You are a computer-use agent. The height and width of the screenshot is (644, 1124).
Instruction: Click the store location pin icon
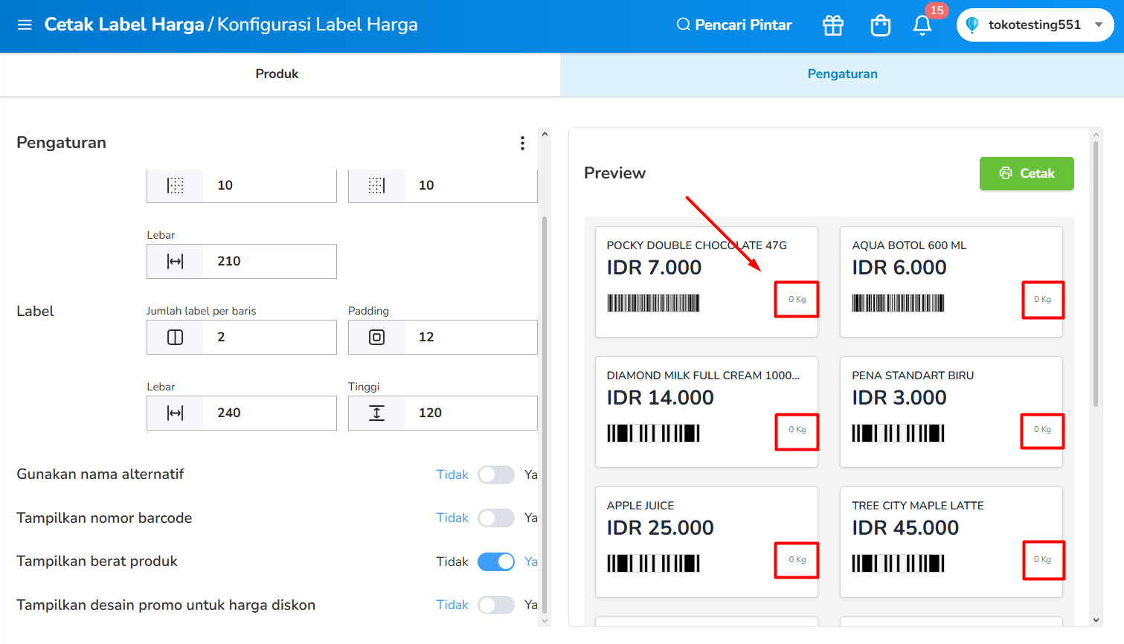pos(972,25)
